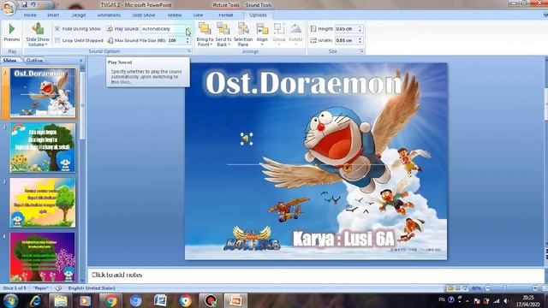548x308 pixels.
Task: Toggle Loop Until Stopped checkbox
Action: click(x=57, y=40)
